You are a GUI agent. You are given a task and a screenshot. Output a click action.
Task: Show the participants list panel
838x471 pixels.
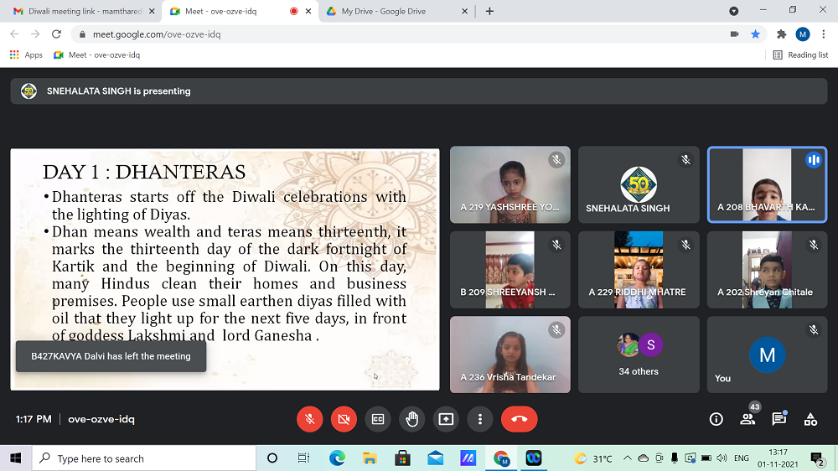coord(747,419)
